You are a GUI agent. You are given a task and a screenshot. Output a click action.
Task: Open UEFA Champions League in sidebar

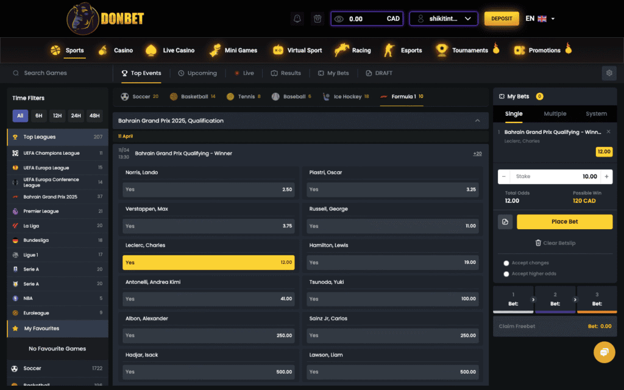click(58, 153)
